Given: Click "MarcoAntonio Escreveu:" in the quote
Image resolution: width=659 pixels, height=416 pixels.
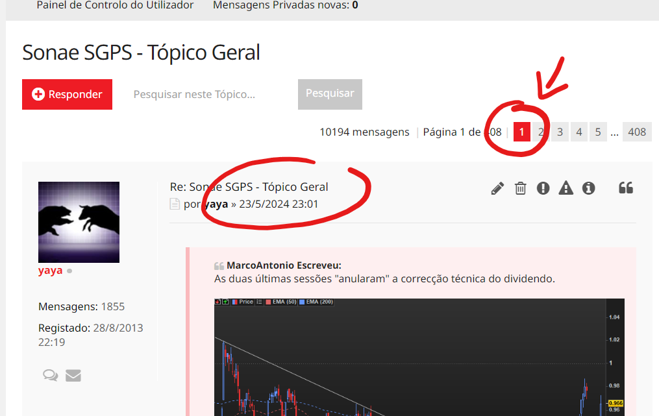Looking at the screenshot, I should coord(284,265).
